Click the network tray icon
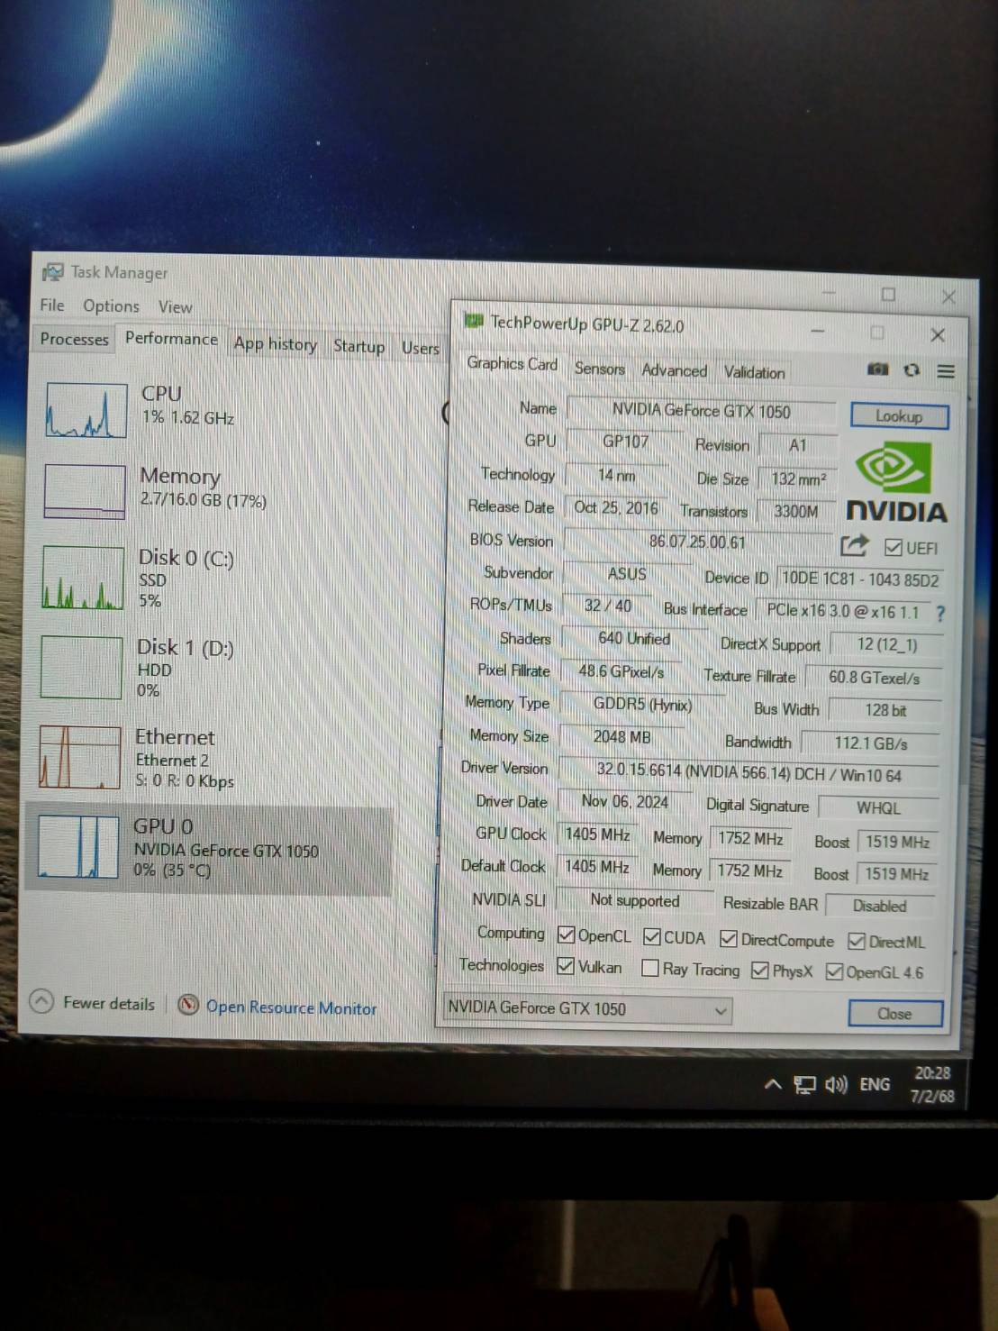998x1331 pixels. [x=804, y=1085]
